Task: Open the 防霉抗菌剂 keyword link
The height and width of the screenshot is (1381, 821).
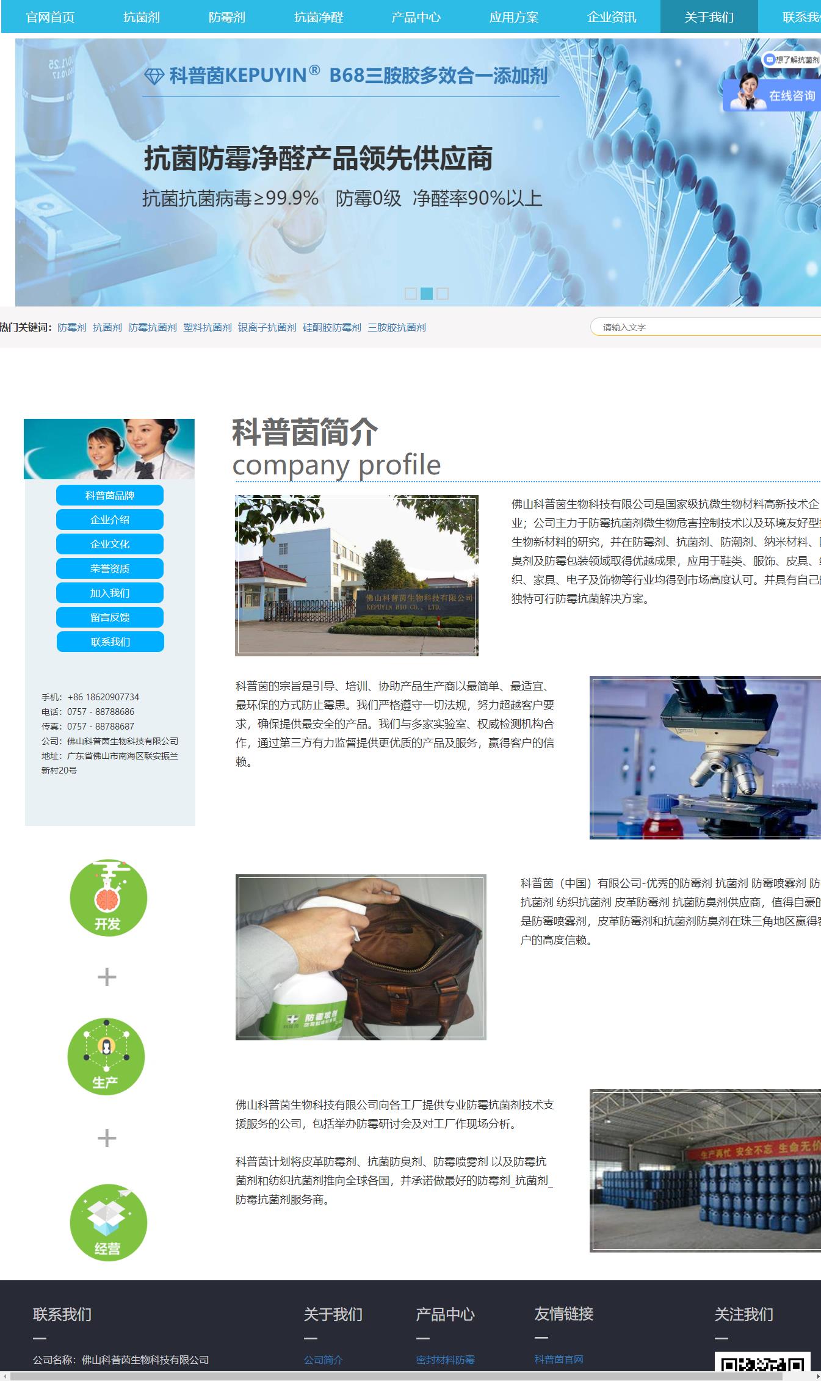Action: coord(153,327)
